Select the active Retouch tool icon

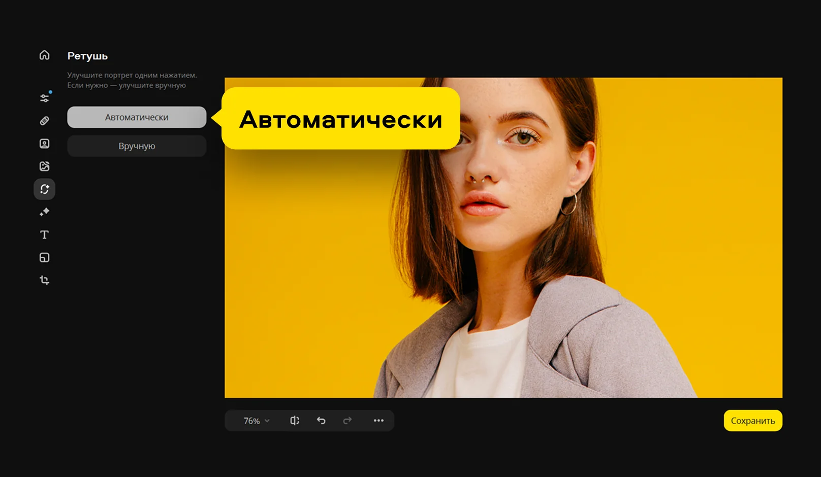tap(45, 189)
